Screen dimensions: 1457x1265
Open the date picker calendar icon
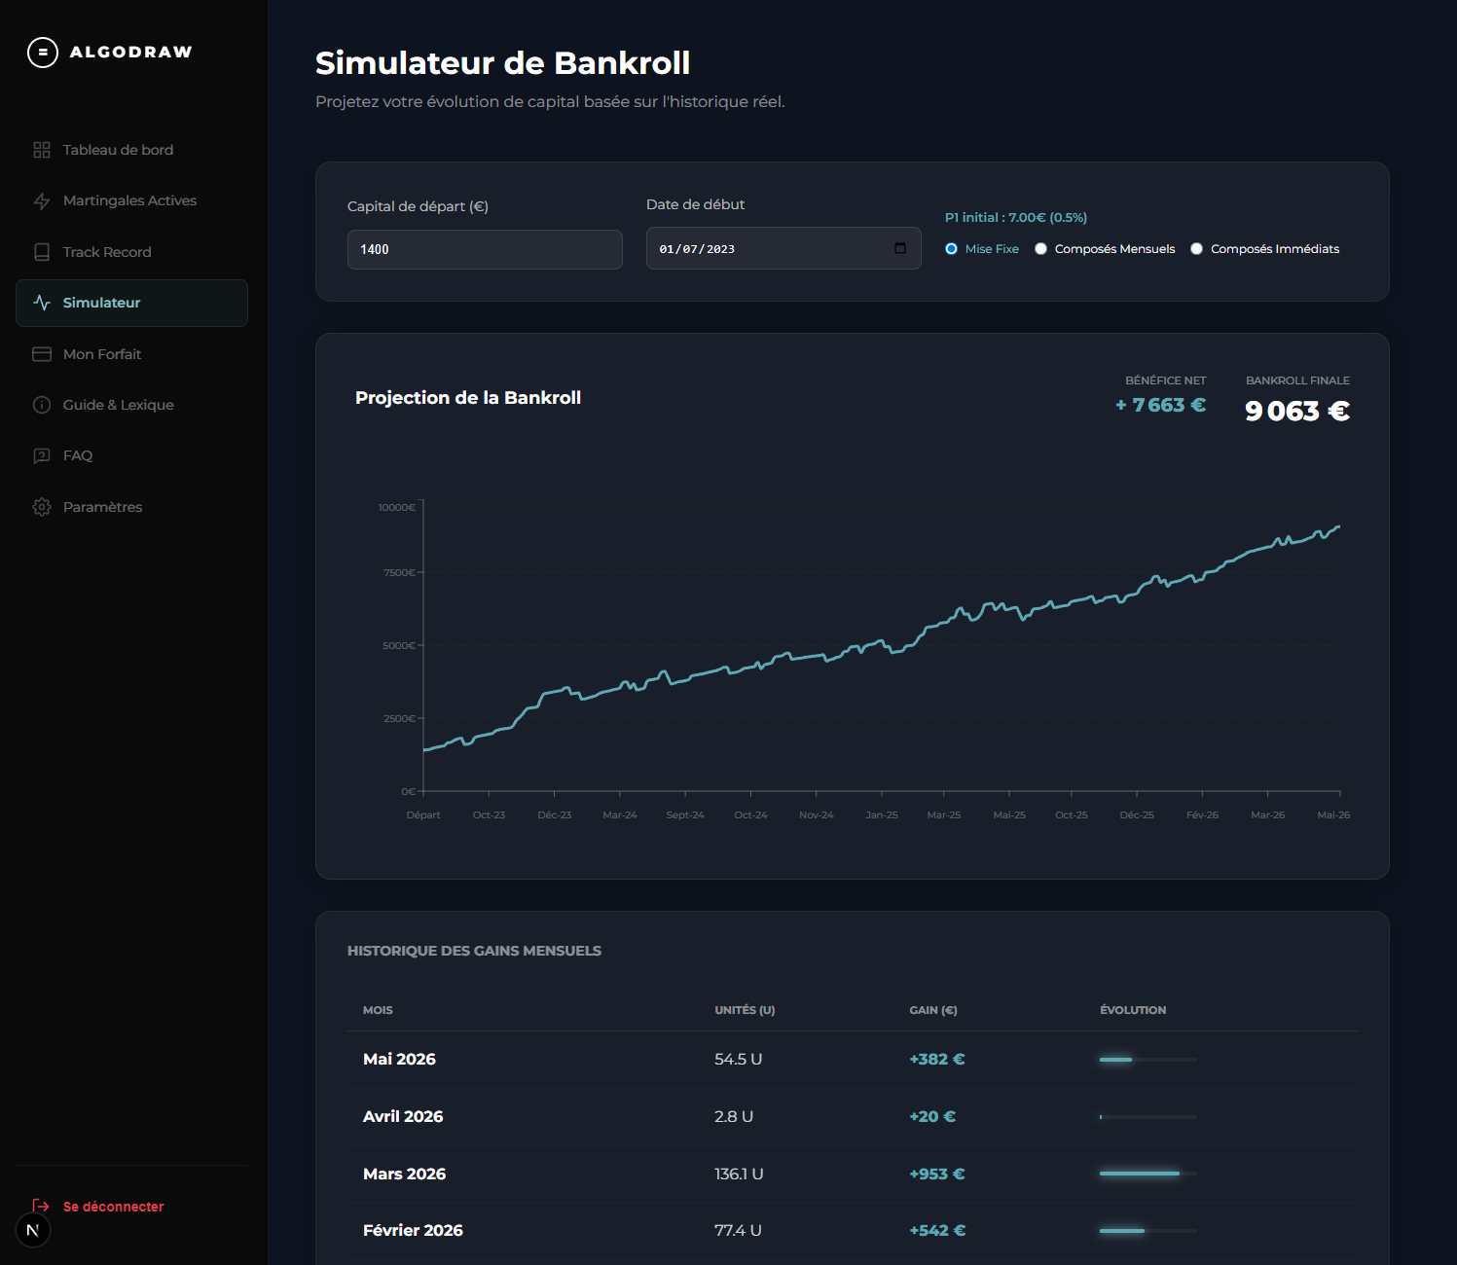coord(900,248)
